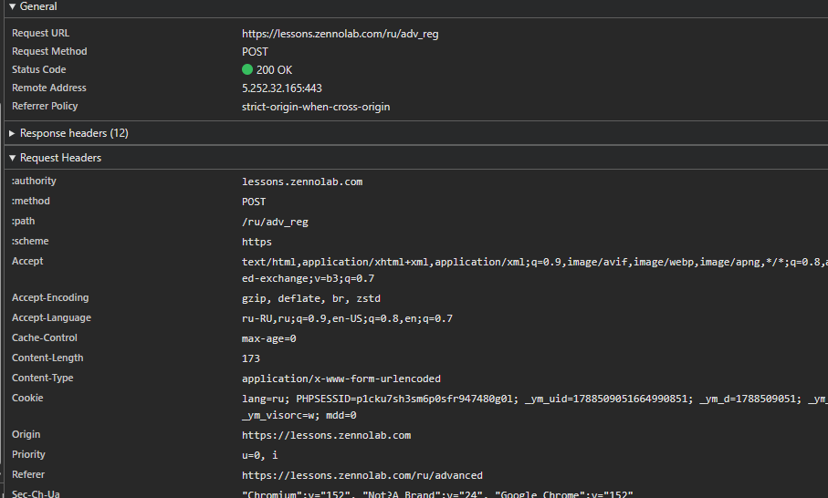Click the Content-Length header name
The image size is (828, 498).
47,358
